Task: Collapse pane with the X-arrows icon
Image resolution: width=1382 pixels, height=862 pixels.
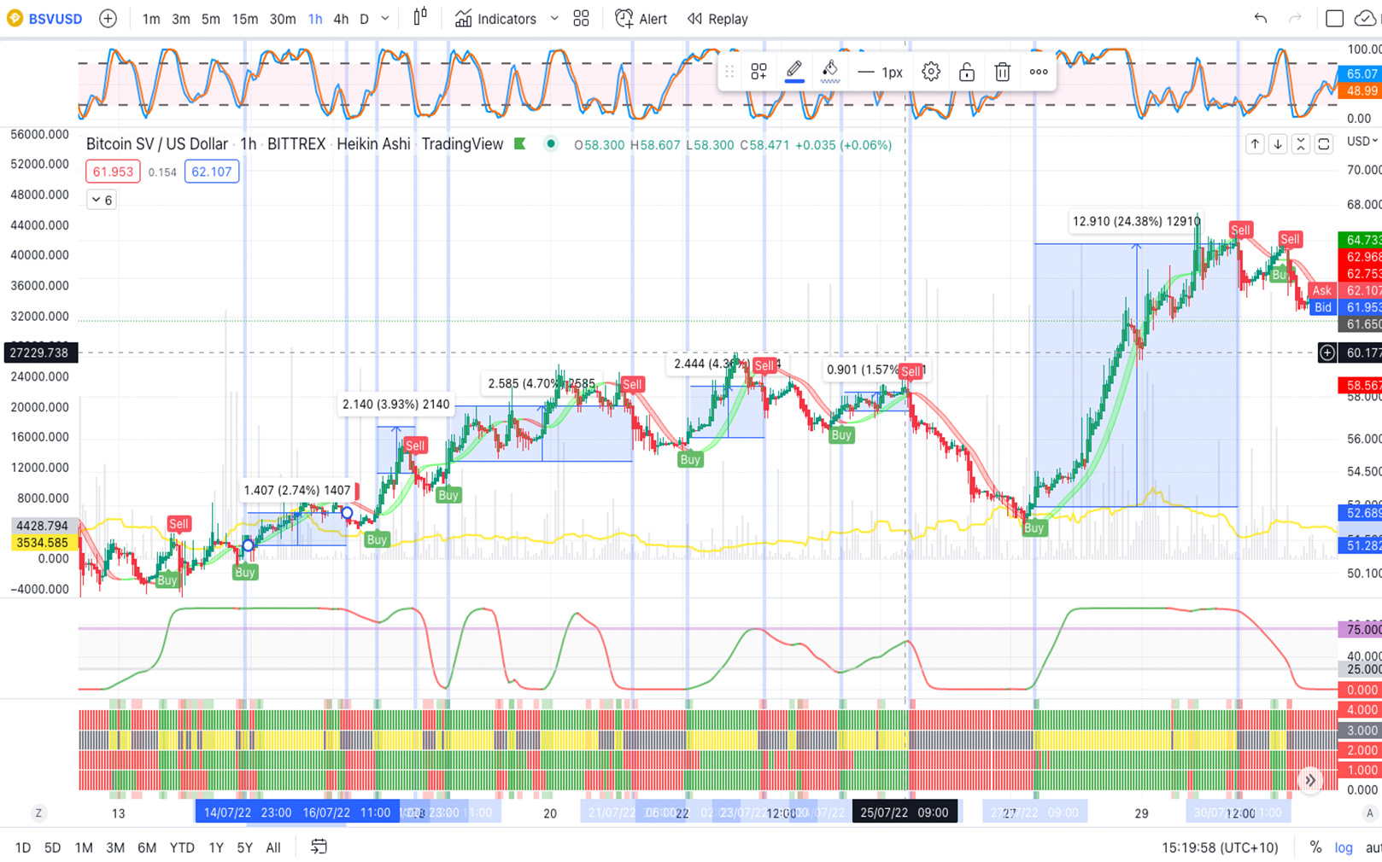Action: pyautogui.click(x=1301, y=144)
